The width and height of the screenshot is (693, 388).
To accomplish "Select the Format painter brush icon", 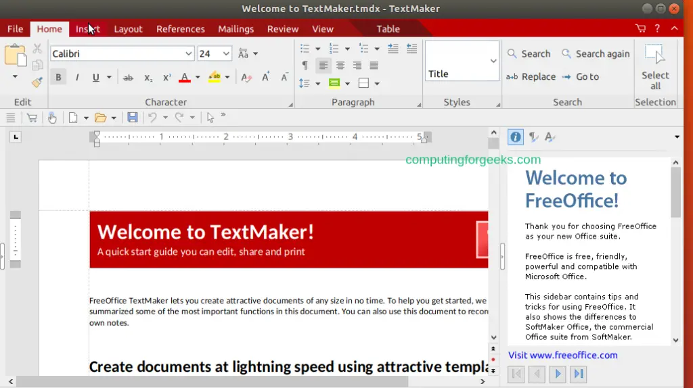I will [x=37, y=82].
